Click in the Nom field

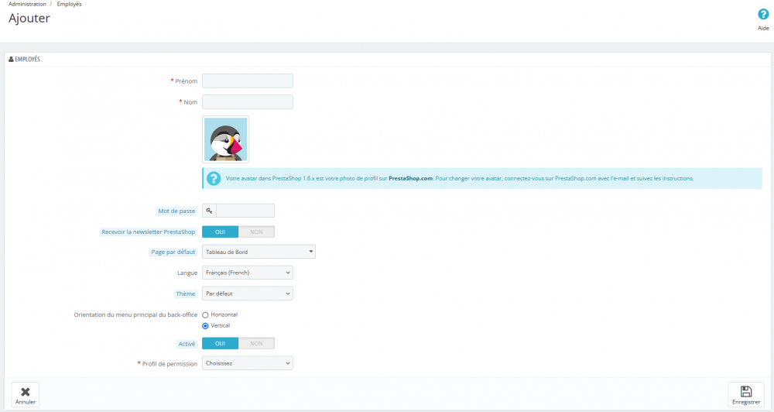(x=248, y=101)
